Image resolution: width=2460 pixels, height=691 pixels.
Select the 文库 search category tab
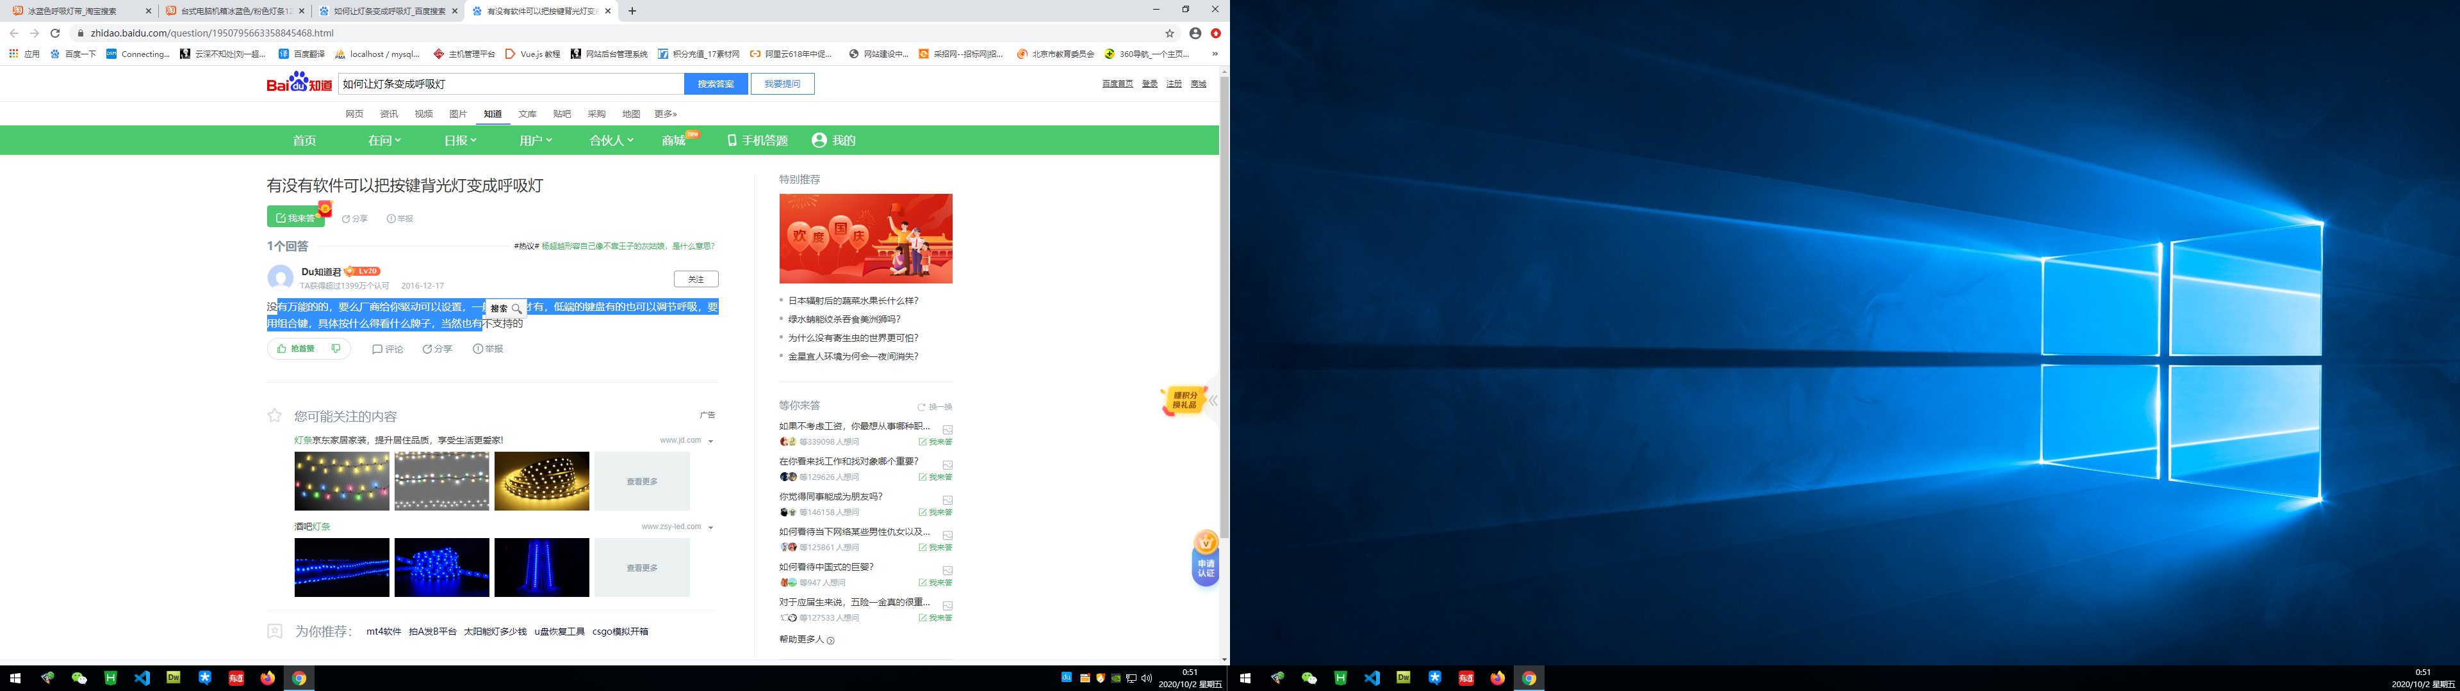point(527,115)
